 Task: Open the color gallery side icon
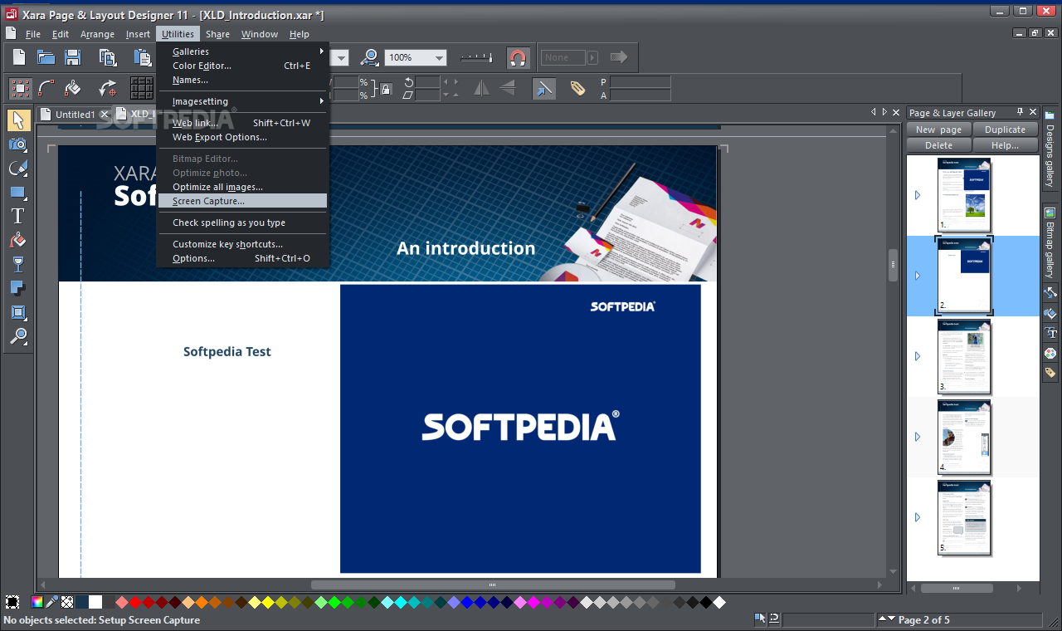tap(1050, 353)
